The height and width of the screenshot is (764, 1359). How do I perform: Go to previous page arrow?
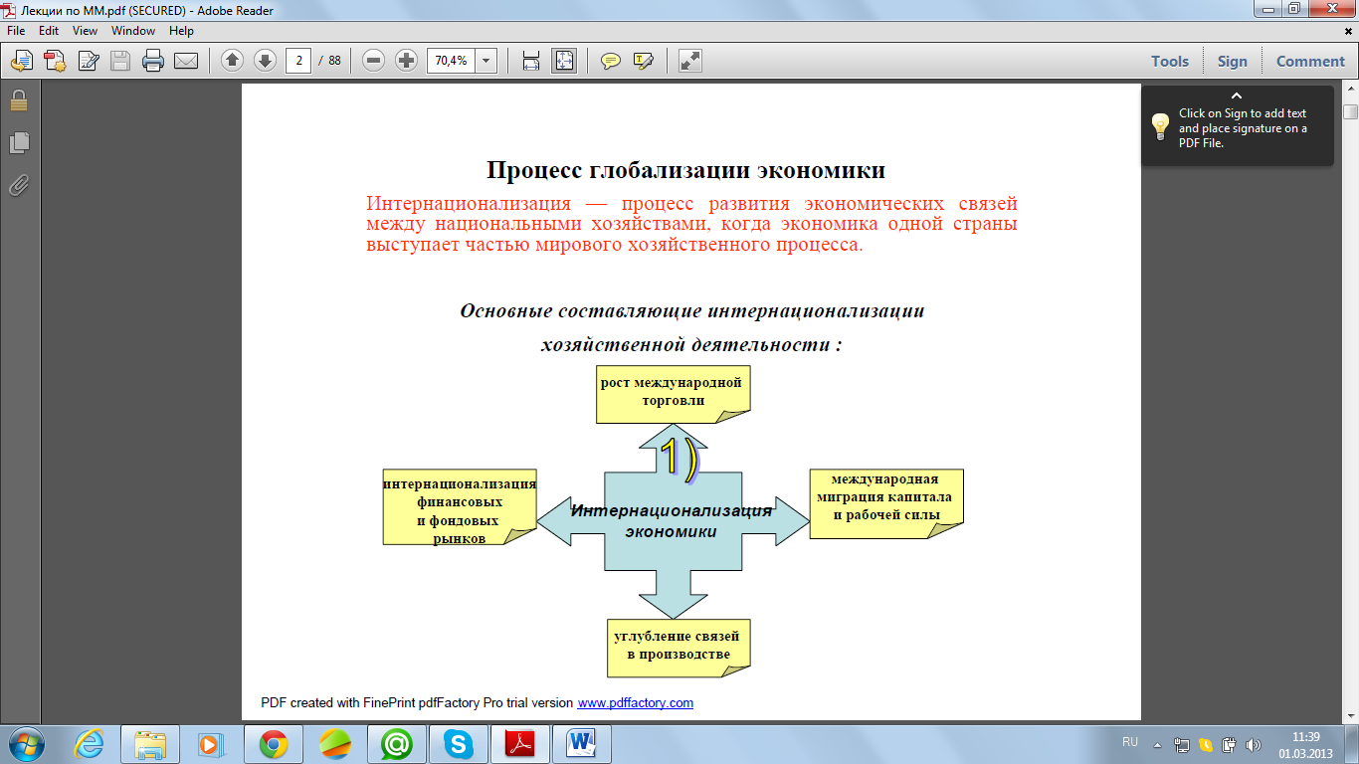click(x=232, y=61)
